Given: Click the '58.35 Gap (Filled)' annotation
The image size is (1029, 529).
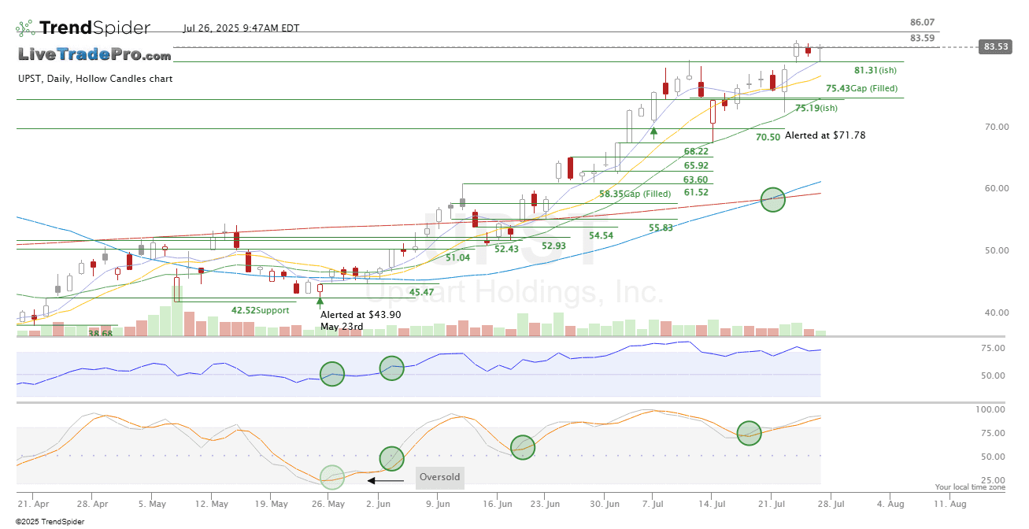Looking at the screenshot, I should [x=635, y=194].
